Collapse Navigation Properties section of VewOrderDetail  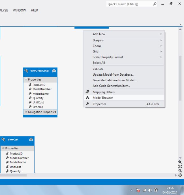26,112
